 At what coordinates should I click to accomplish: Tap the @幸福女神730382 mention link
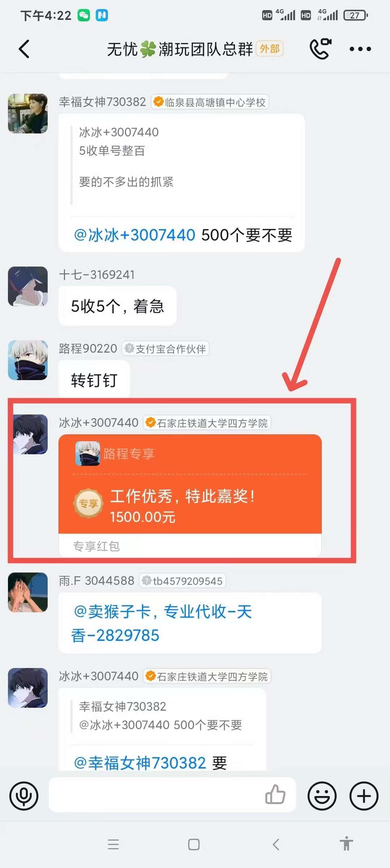point(140,763)
